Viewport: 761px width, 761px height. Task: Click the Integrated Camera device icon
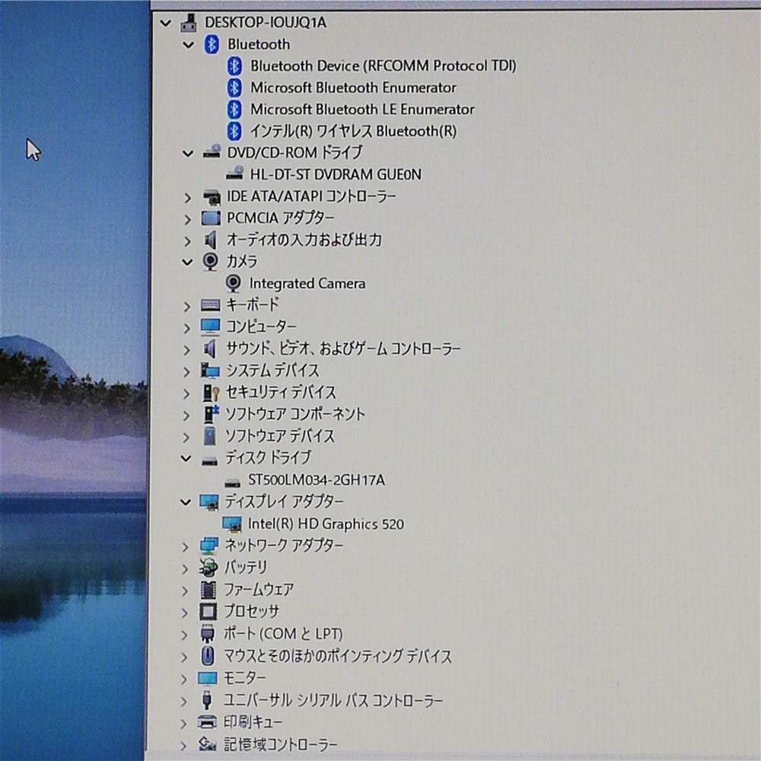tap(233, 283)
